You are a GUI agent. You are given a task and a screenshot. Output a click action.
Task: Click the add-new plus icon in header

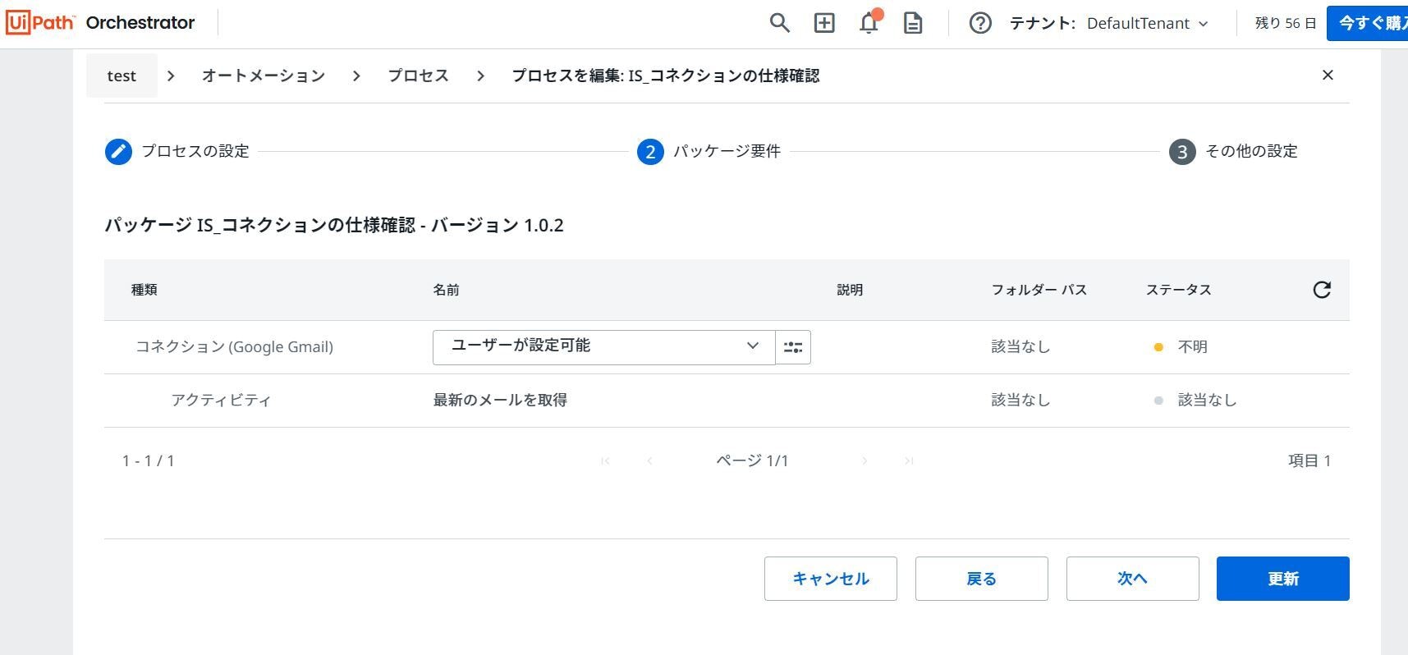[x=824, y=23]
